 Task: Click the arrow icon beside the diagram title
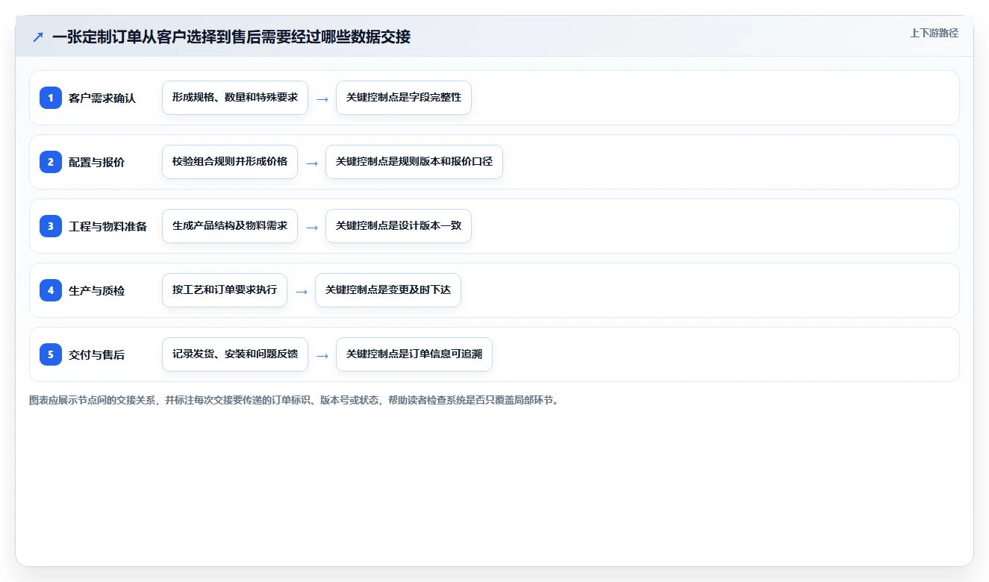tap(38, 37)
